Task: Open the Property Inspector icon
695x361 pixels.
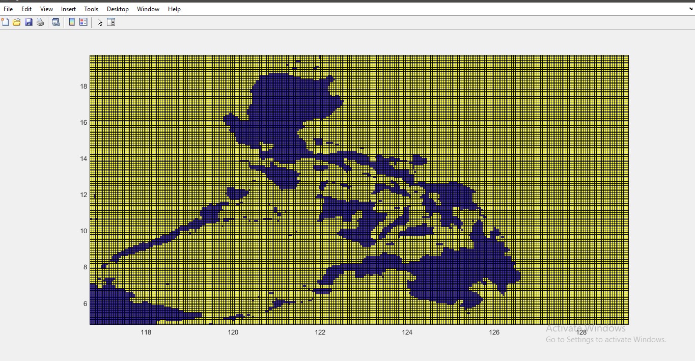Action: point(111,22)
